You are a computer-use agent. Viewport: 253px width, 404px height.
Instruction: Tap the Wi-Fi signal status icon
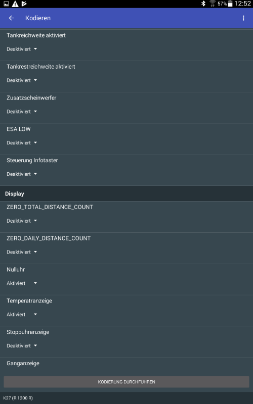[213, 4]
